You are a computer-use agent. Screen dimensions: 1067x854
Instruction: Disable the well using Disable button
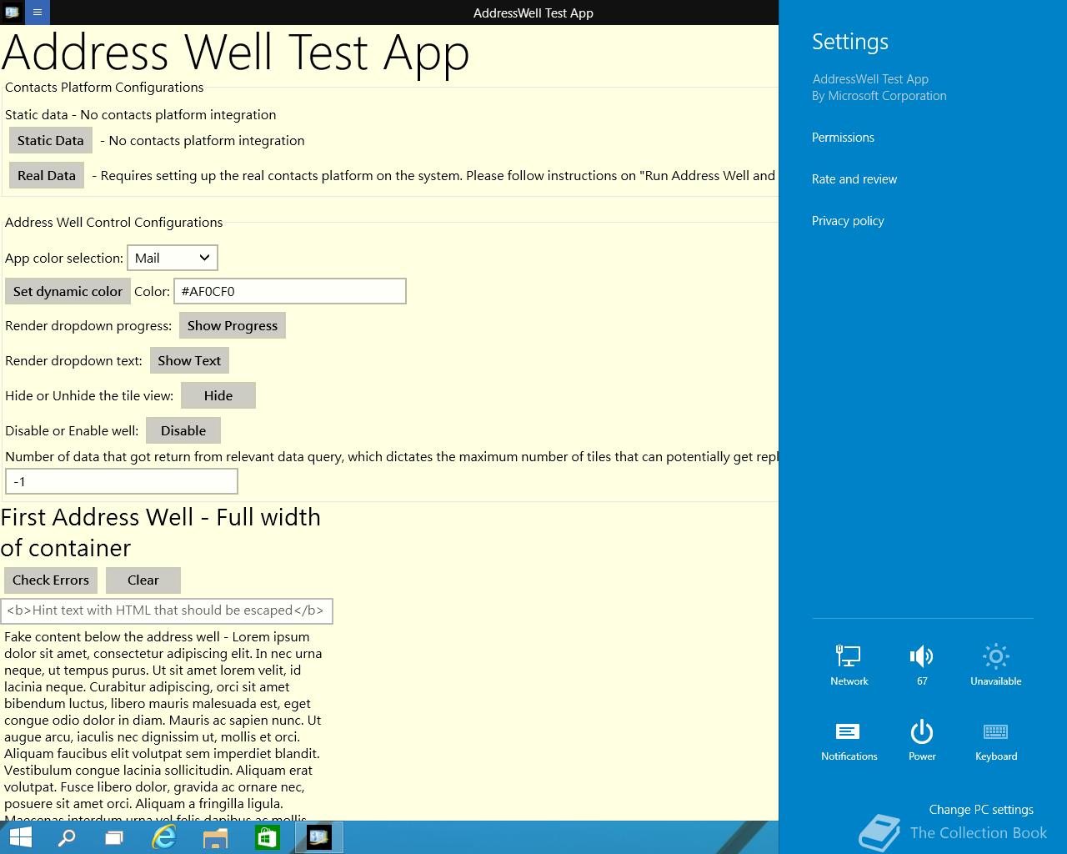[183, 430]
